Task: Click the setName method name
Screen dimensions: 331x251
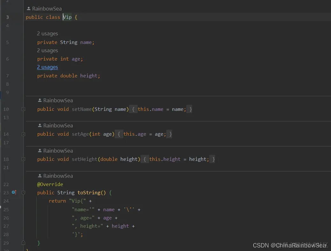Action: click(x=82, y=109)
